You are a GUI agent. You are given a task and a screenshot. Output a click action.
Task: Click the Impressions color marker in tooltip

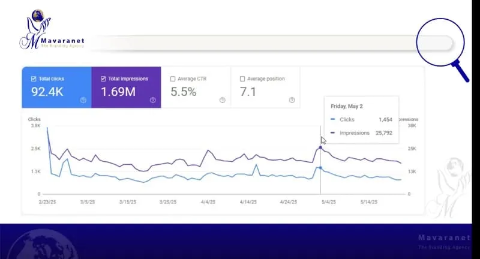[x=332, y=133]
